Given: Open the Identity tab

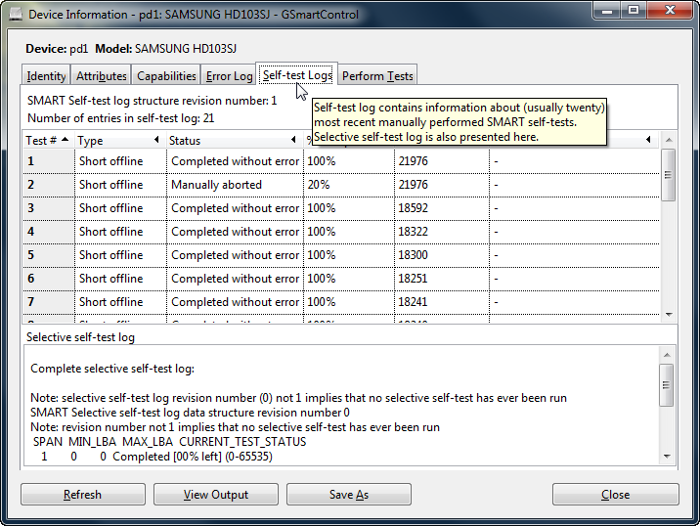Looking at the screenshot, I should 46,76.
